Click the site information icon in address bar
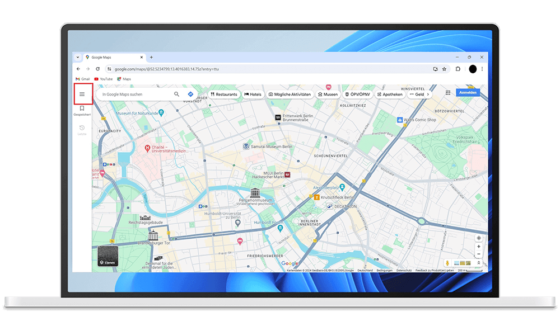Image resolution: width=560 pixels, height=312 pixels. pyautogui.click(x=109, y=69)
